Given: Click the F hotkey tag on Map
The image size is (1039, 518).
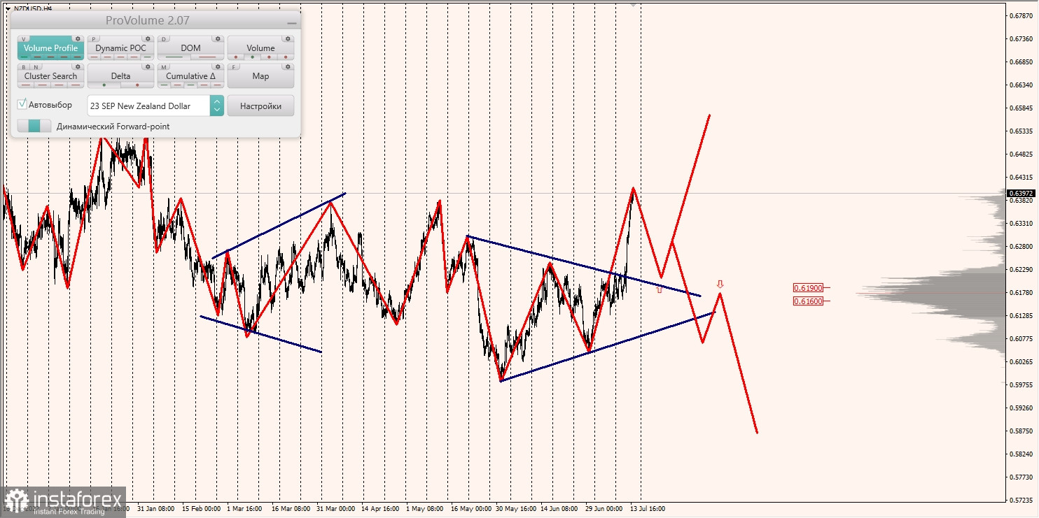Looking at the screenshot, I should click(235, 67).
